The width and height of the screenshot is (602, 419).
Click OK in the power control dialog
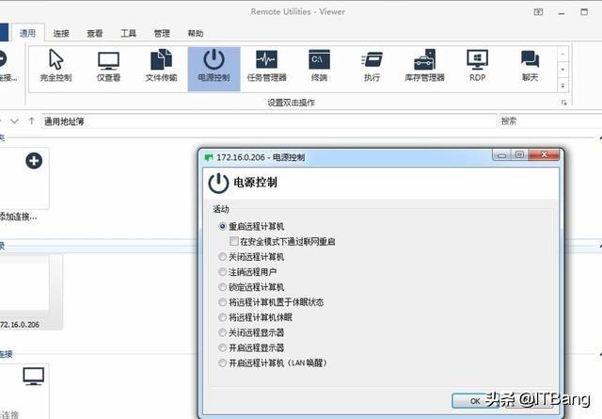(x=475, y=401)
